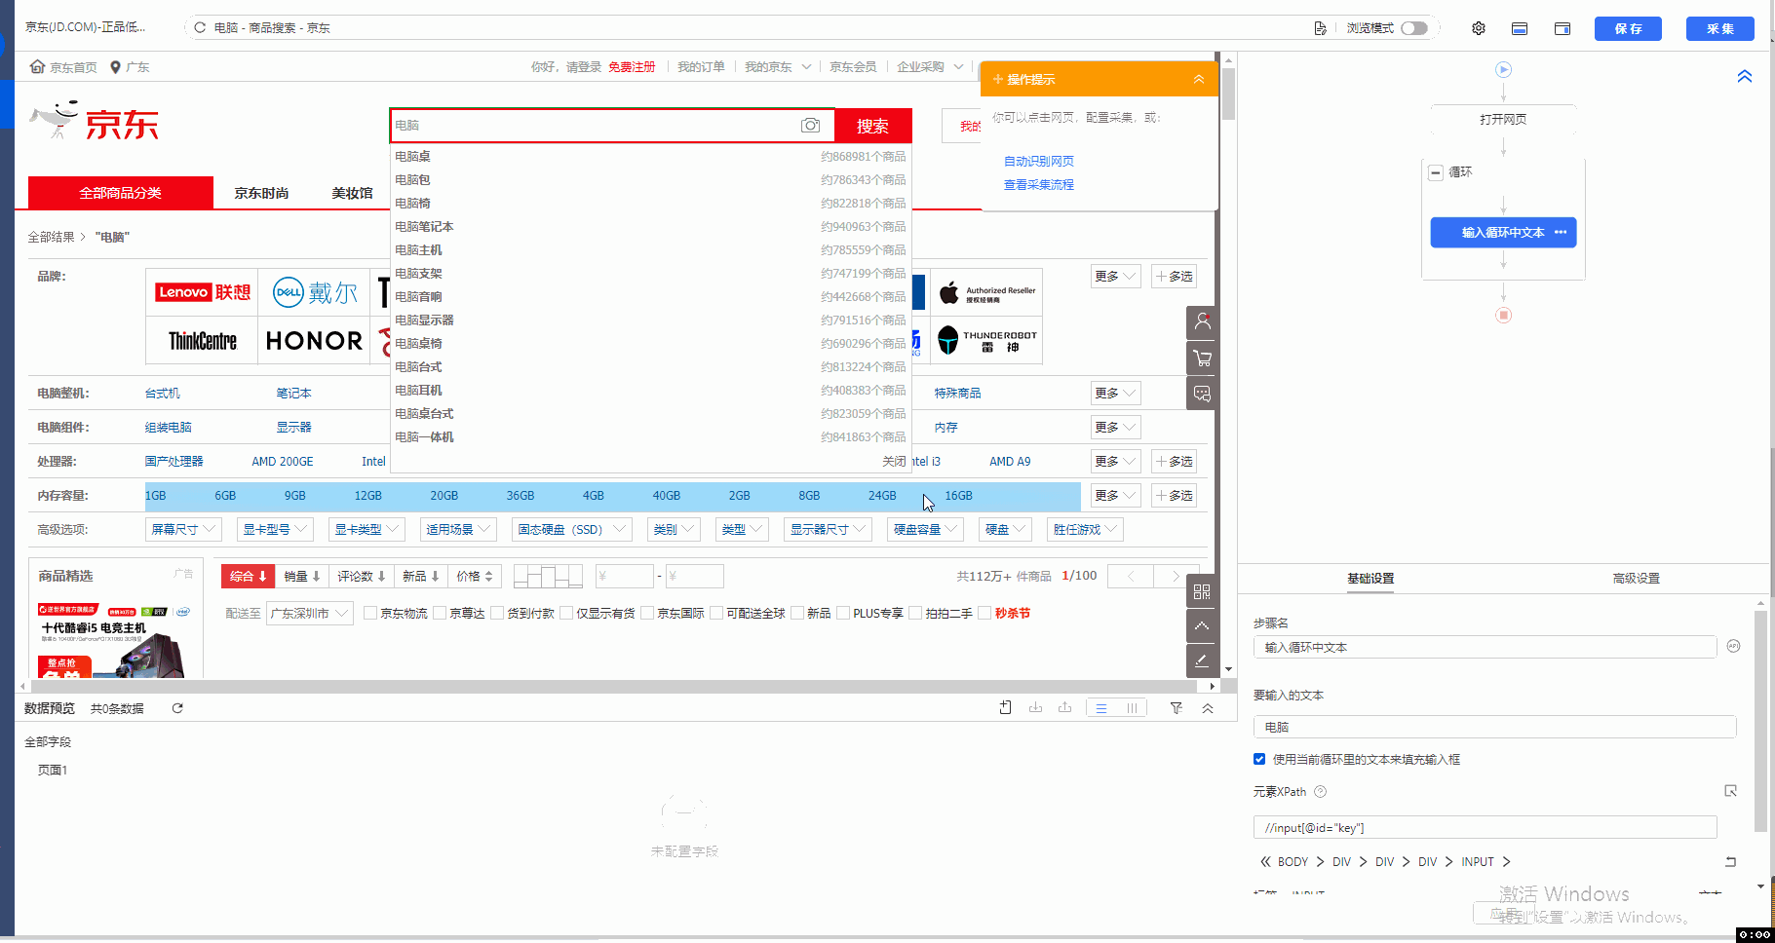This screenshot has height=943, width=1775.
Task: Switch to the 基础设置 tab
Action: point(1370,579)
